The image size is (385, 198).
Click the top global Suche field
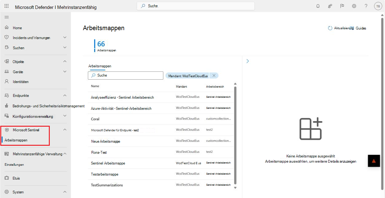(196, 6)
